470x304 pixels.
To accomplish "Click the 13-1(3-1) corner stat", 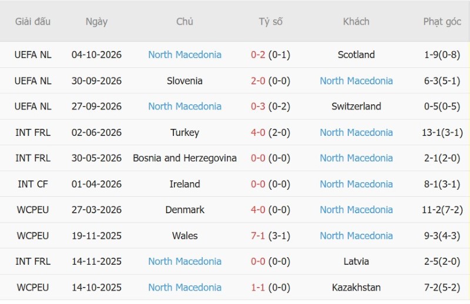I will tap(442, 132).
